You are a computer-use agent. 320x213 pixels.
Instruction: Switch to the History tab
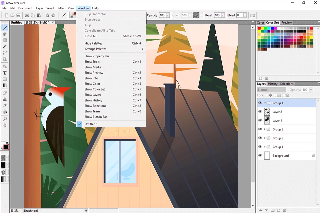(272, 84)
